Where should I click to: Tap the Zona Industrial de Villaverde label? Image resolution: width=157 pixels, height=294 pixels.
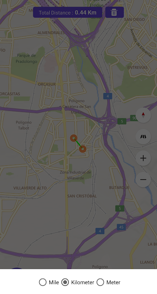pyautogui.click(x=75, y=175)
